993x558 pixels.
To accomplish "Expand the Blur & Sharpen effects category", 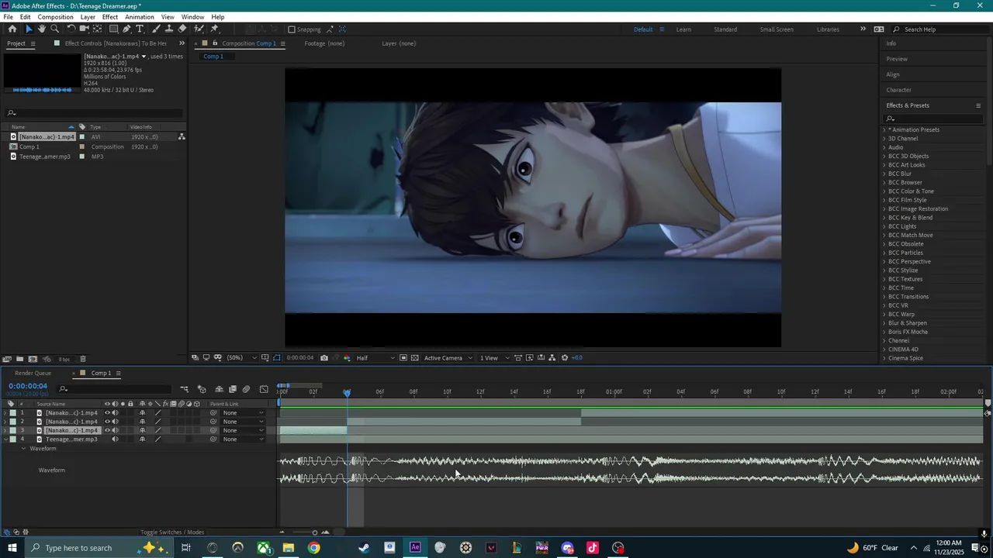I will point(884,323).
